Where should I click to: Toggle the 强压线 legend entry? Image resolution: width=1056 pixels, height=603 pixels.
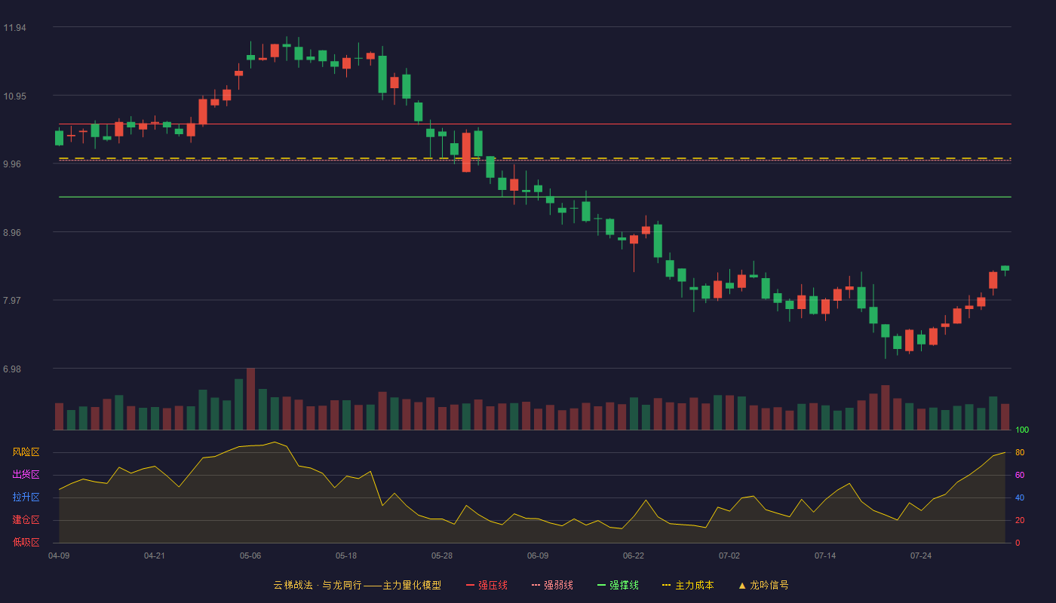487,585
